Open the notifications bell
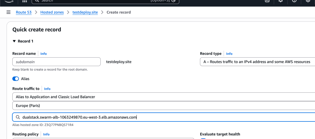The image size is (315, 139). [281, 1]
